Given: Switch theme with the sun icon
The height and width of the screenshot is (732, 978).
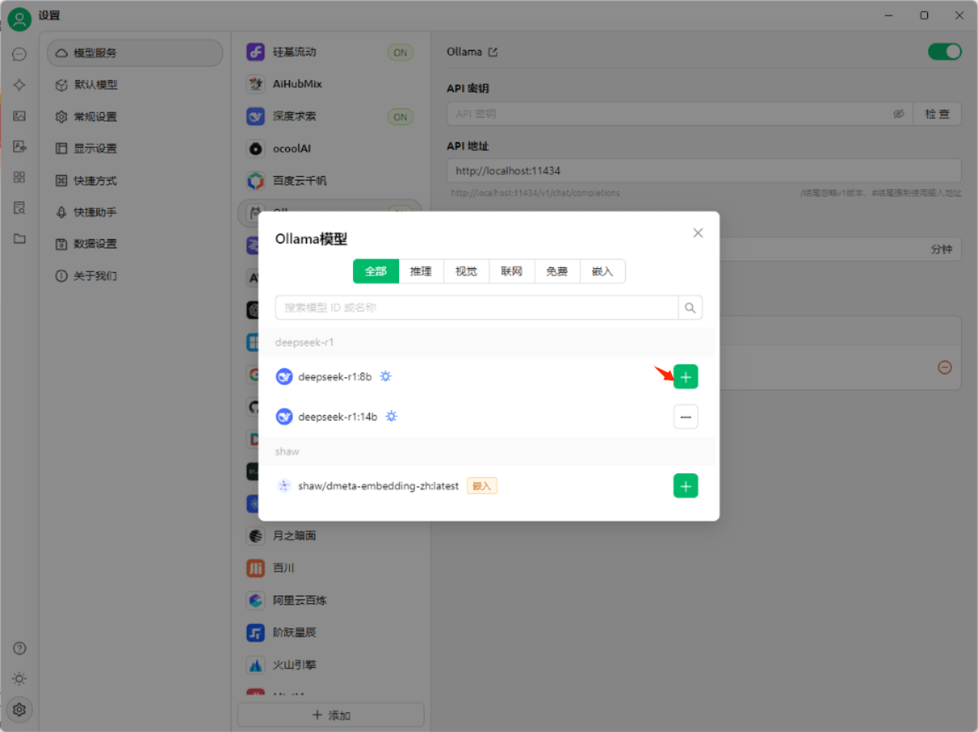Looking at the screenshot, I should pos(19,679).
